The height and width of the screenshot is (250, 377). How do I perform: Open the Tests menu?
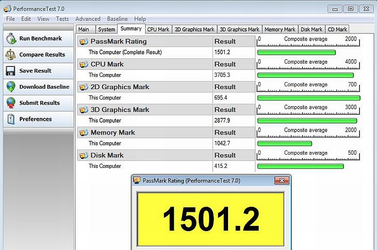[62, 19]
